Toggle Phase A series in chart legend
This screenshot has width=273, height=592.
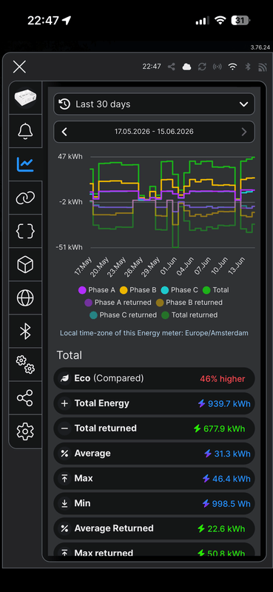[x=97, y=290]
